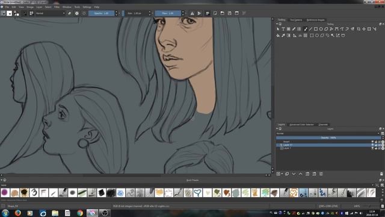The width and height of the screenshot is (385, 217).
Task: Select the Line tool in Toolbox
Action: (x=310, y=29)
